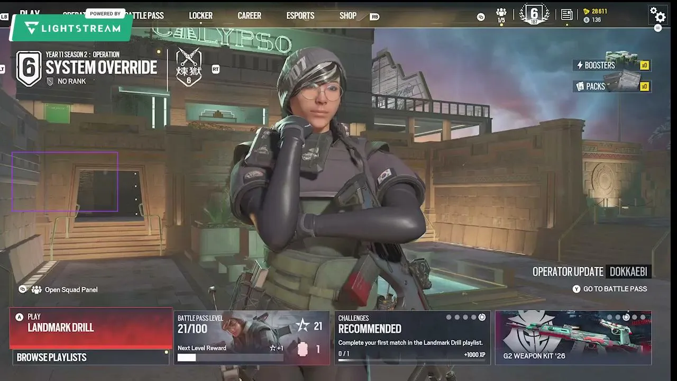
Task: Select the highlighted third G2 Weapon Kit dot
Action: coord(626,317)
